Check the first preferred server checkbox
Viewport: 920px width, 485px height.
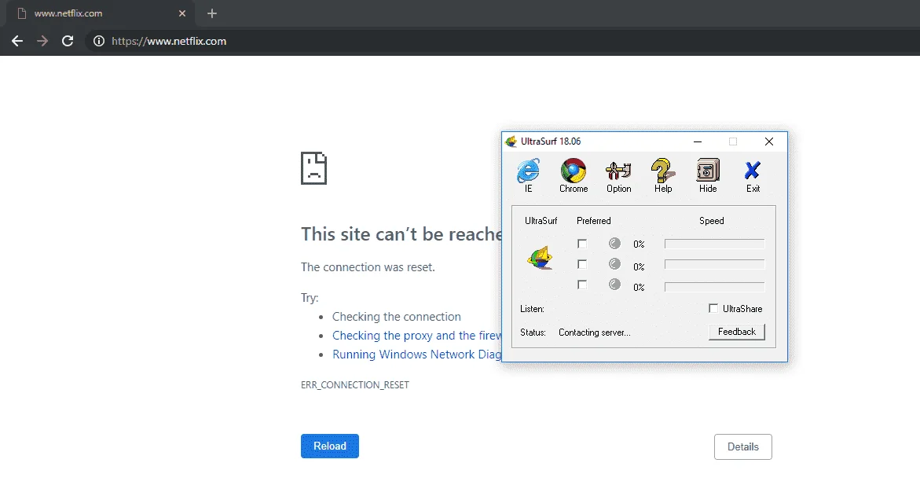pos(582,244)
